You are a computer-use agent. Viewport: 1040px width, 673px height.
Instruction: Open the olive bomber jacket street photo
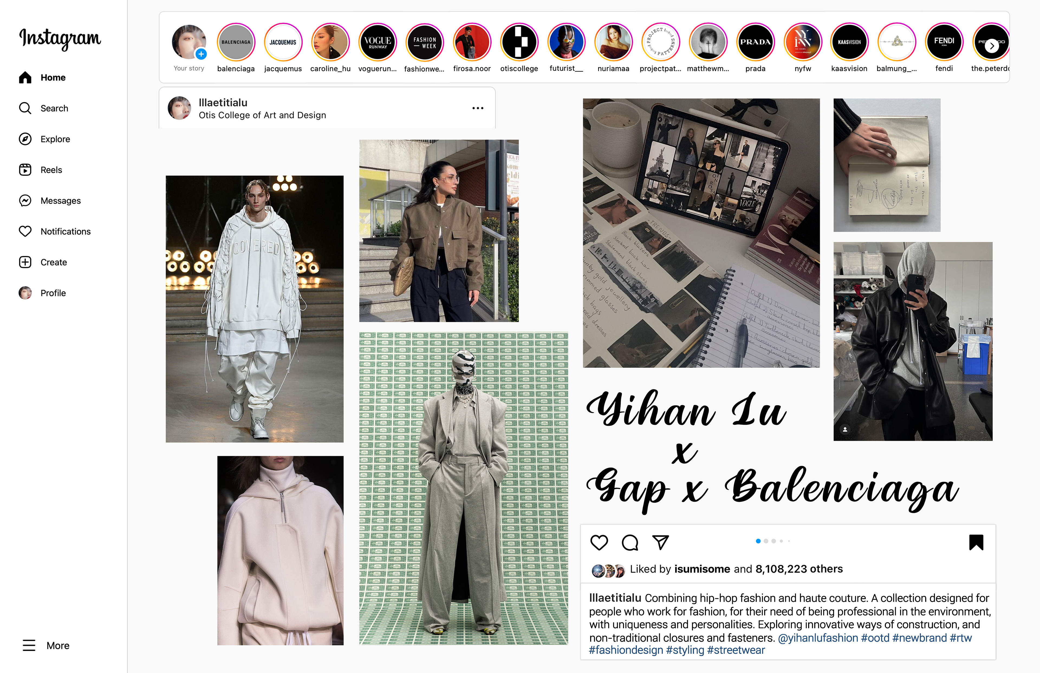[439, 231]
